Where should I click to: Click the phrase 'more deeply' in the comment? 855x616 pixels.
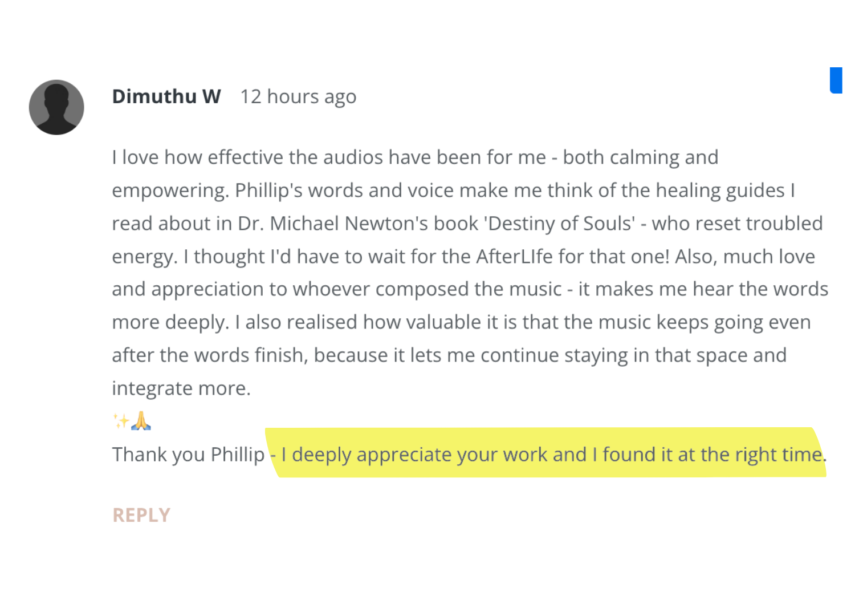170,322
